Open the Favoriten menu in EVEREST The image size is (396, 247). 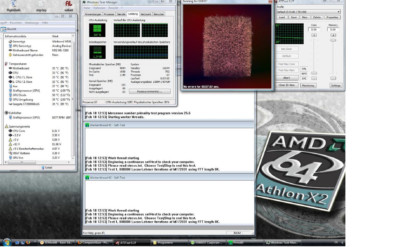click(16, 23)
